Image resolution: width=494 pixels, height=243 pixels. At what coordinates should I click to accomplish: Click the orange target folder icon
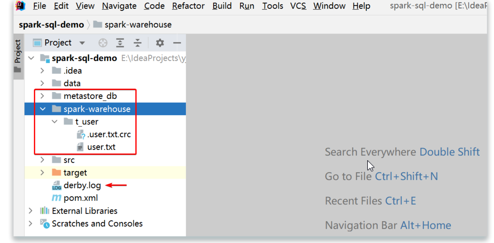coord(56,172)
